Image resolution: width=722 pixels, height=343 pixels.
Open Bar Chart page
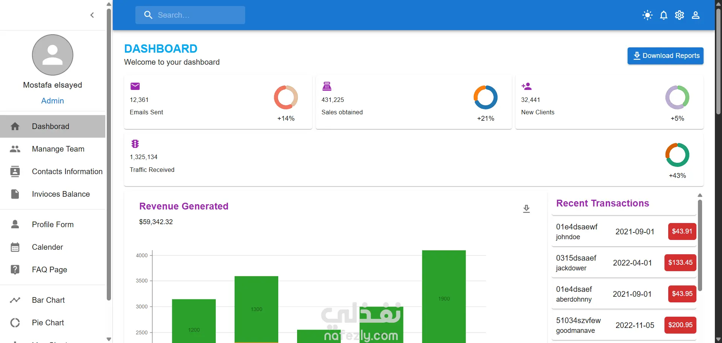tap(53, 300)
